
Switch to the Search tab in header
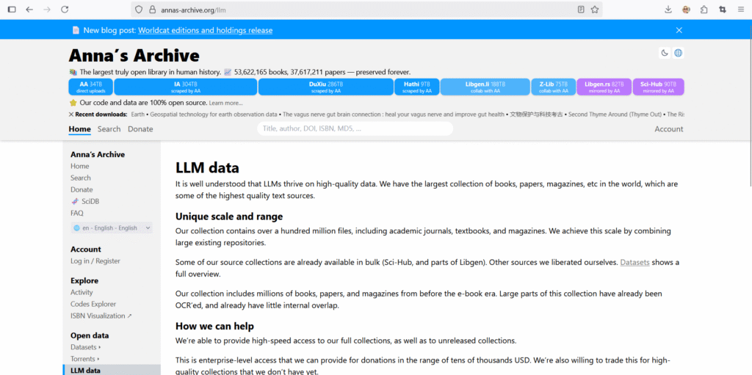(109, 129)
